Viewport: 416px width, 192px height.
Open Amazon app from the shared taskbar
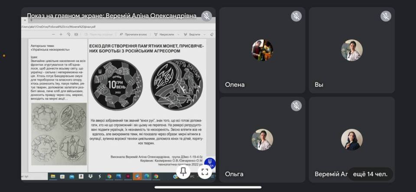pos(81,176)
